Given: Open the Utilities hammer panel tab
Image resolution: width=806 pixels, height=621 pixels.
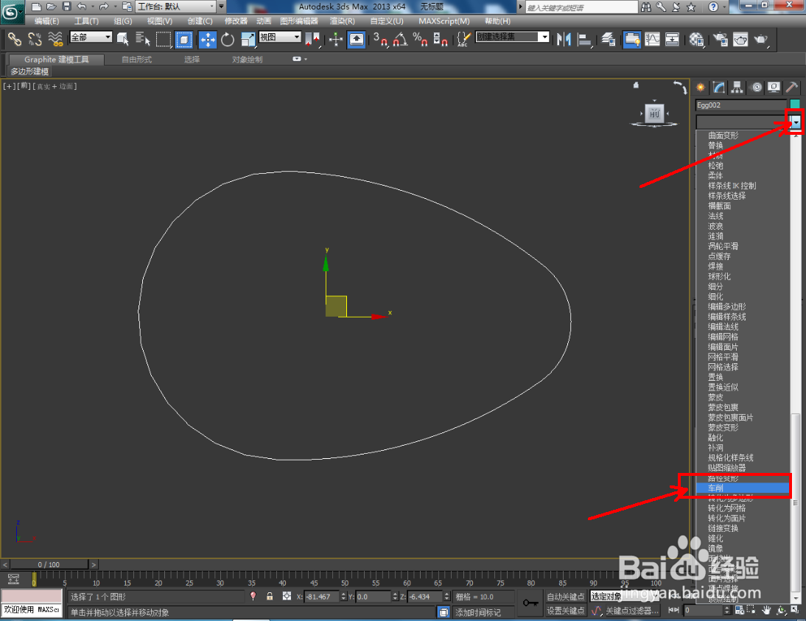Looking at the screenshot, I should click(792, 88).
